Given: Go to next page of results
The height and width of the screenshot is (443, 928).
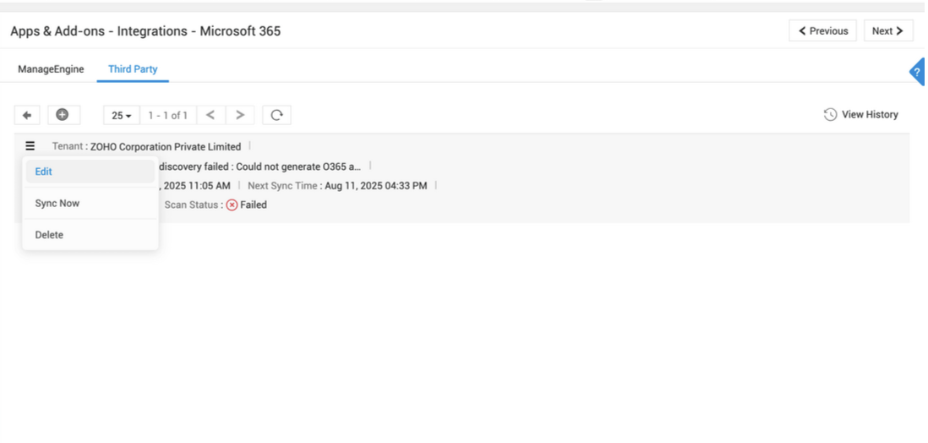Looking at the screenshot, I should coord(240,115).
